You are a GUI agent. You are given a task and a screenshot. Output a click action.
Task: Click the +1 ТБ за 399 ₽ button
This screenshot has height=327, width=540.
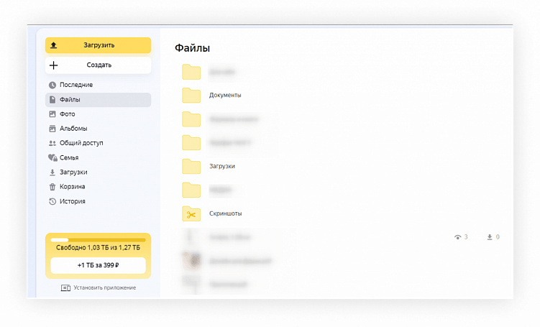[99, 265]
